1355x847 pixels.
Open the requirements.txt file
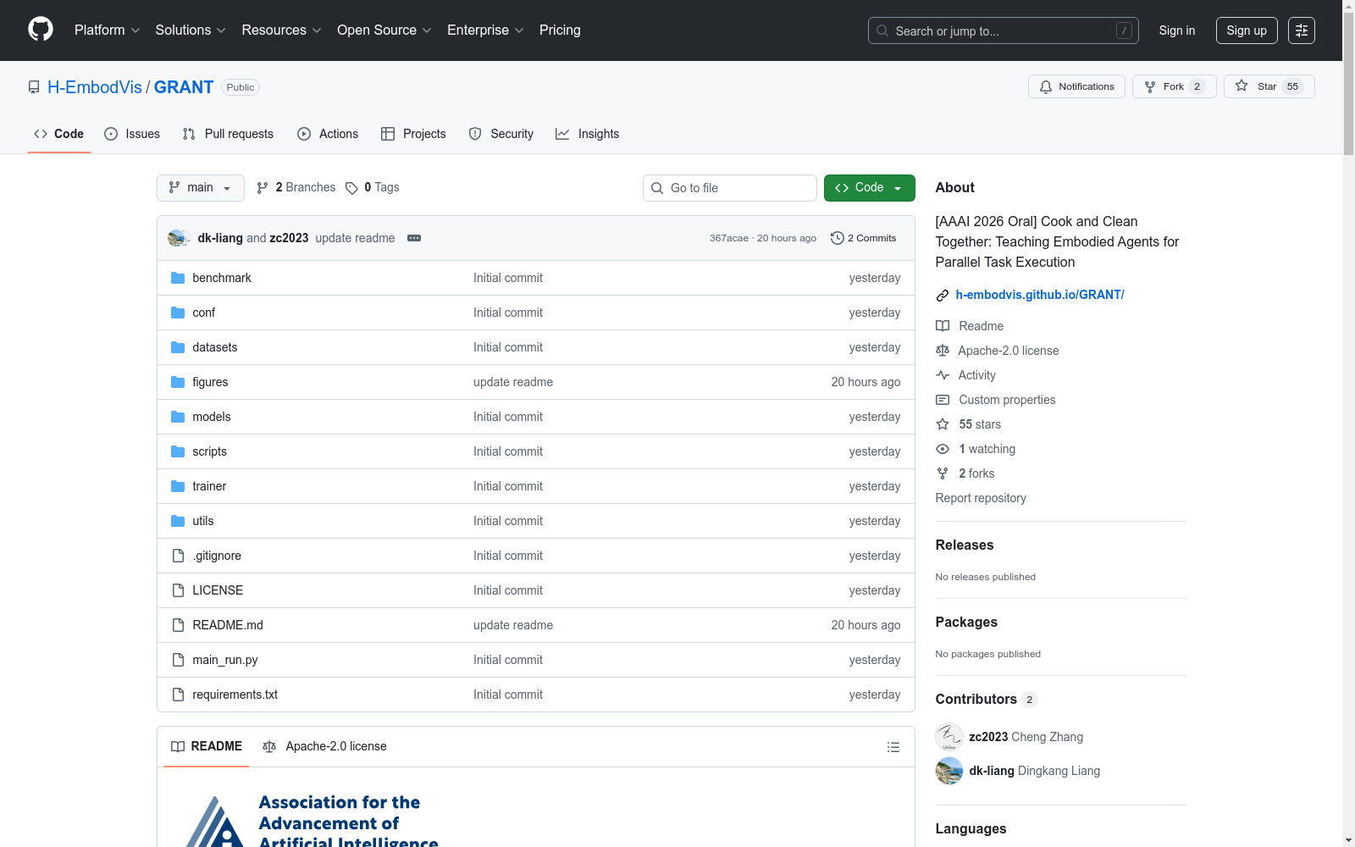[x=235, y=695]
